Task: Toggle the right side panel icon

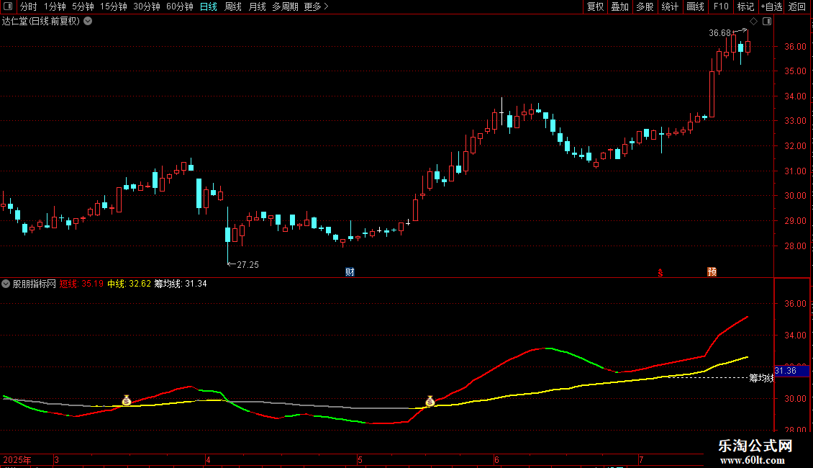Action: tap(767, 22)
